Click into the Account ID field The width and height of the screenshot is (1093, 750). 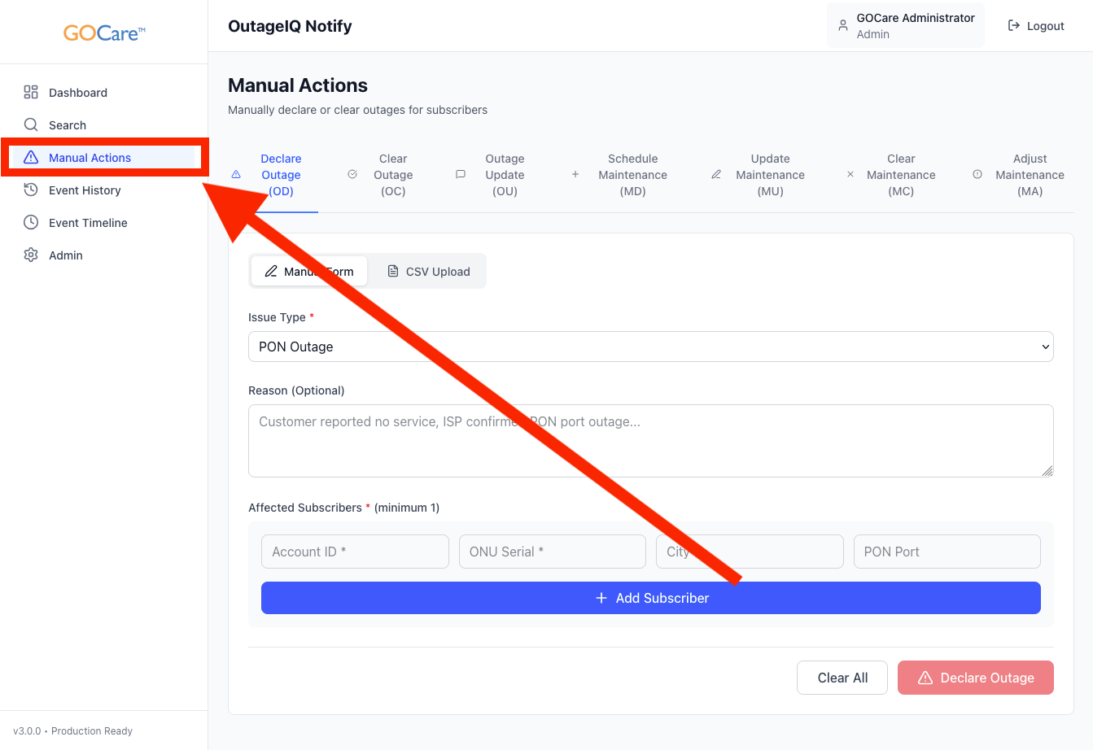coord(355,552)
